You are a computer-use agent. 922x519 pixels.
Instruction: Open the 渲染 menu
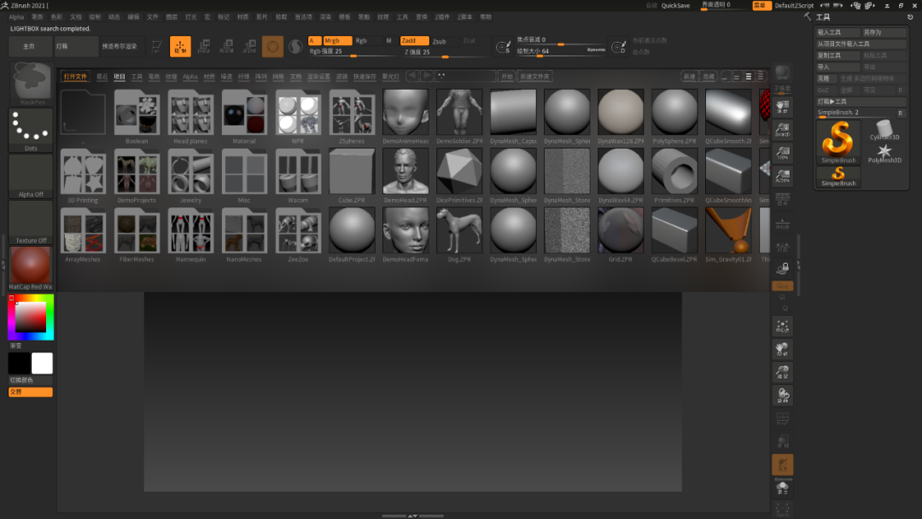tap(325, 17)
